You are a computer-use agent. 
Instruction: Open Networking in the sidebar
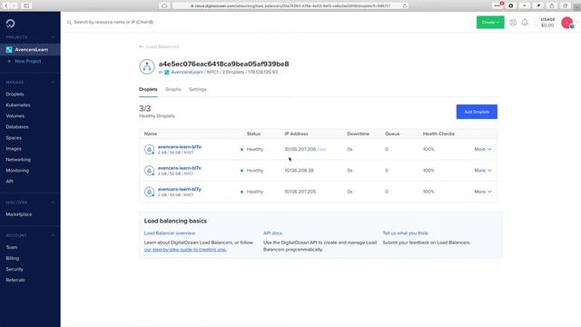(18, 160)
